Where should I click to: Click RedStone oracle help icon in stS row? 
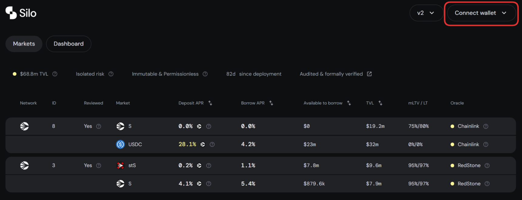tap(487, 166)
